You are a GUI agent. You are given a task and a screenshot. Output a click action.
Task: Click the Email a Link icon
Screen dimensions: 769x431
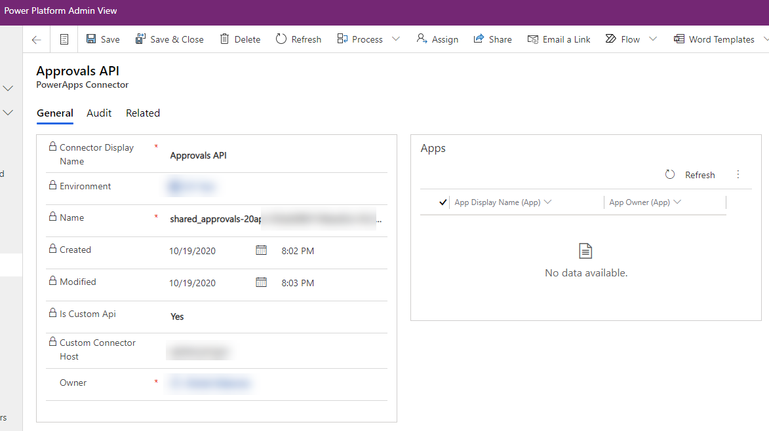(559, 39)
